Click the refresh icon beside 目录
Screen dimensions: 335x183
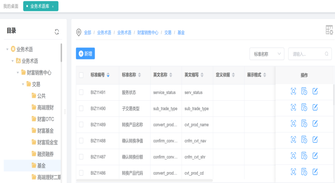[x=57, y=32]
